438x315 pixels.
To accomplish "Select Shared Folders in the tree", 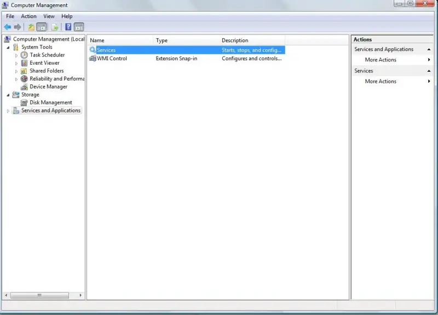I will click(x=47, y=71).
